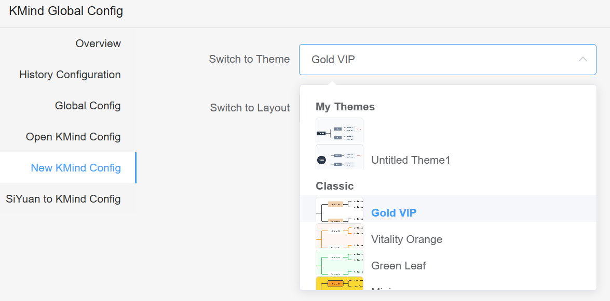
Task: Click the yellow theme thumbnail at list bottom
Action: coord(340,283)
